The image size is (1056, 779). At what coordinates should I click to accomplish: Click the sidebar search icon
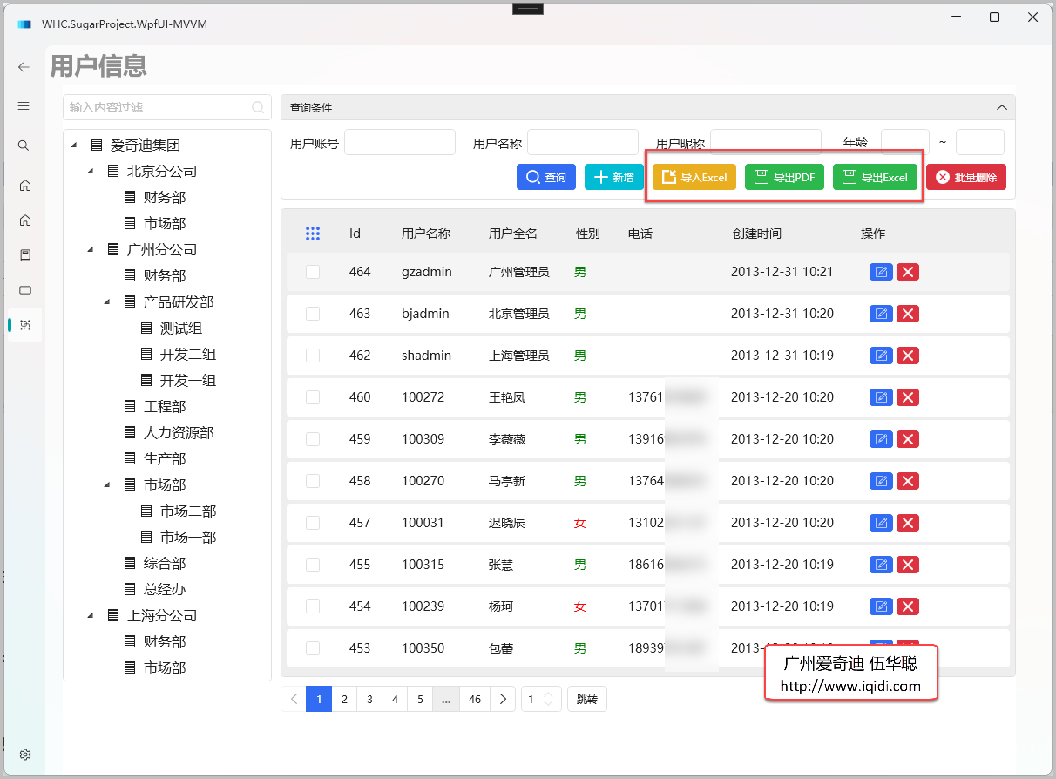[24, 145]
